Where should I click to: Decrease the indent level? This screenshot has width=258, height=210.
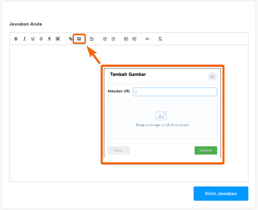click(126, 39)
